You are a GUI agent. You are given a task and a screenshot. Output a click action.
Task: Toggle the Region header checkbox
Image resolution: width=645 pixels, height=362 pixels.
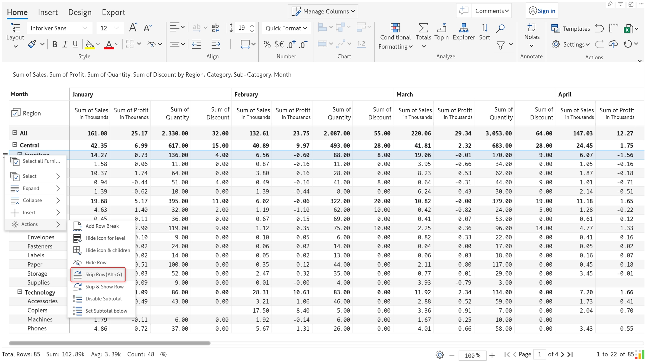(x=16, y=113)
